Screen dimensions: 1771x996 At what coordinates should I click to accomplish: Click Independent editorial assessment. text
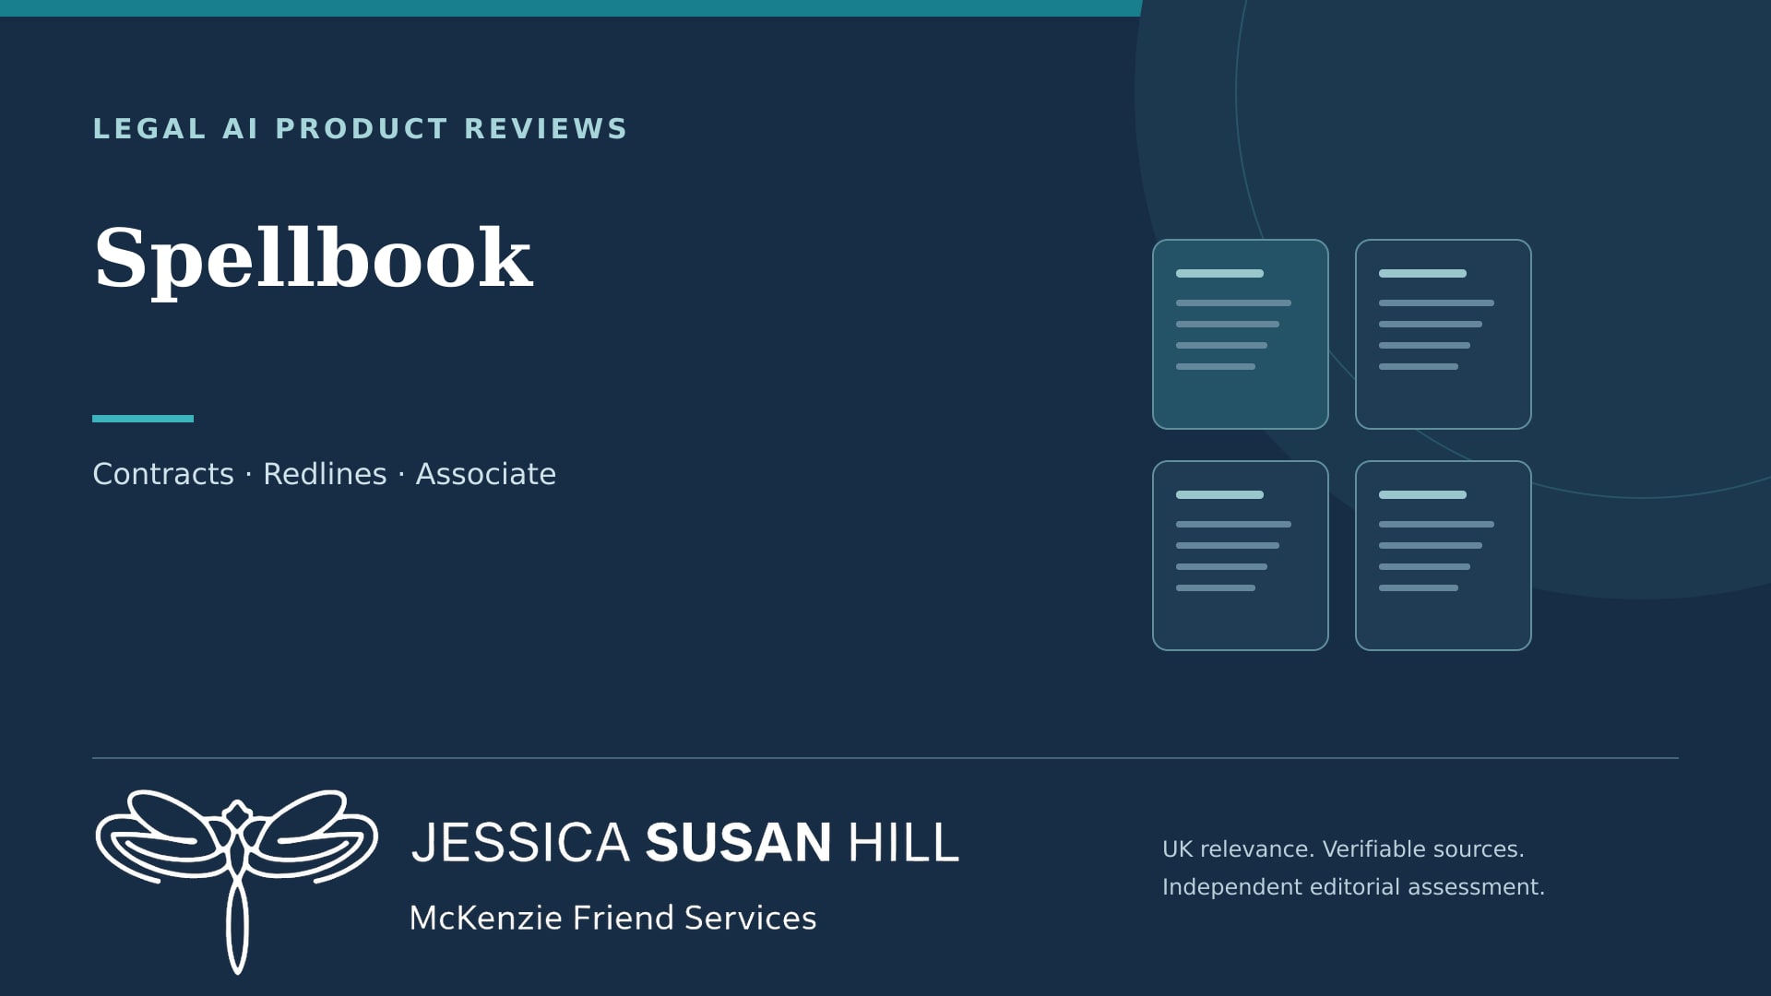coord(1353,887)
